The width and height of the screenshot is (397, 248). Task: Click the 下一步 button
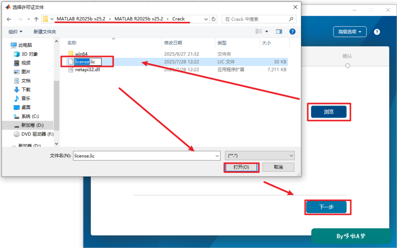coord(326,207)
